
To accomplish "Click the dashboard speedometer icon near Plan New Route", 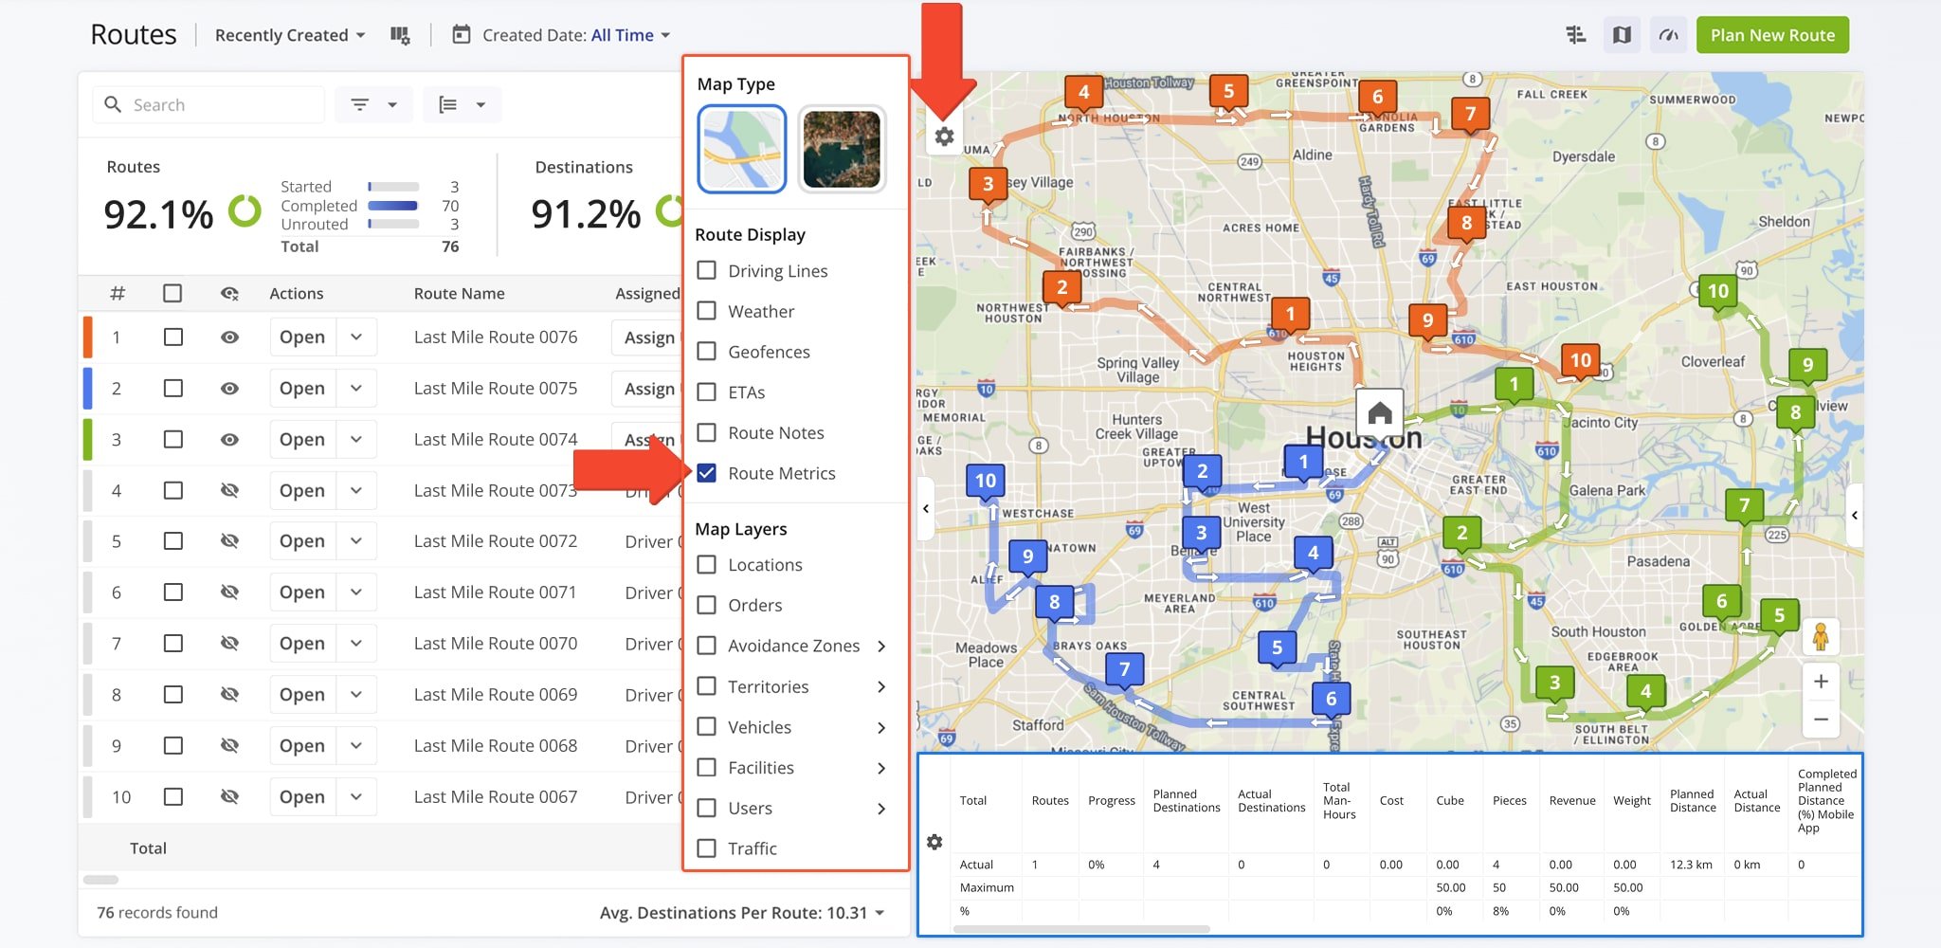I will click(x=1668, y=34).
